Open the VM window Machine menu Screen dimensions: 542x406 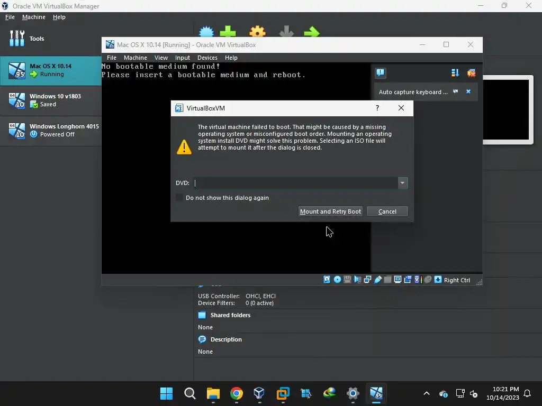135,58
